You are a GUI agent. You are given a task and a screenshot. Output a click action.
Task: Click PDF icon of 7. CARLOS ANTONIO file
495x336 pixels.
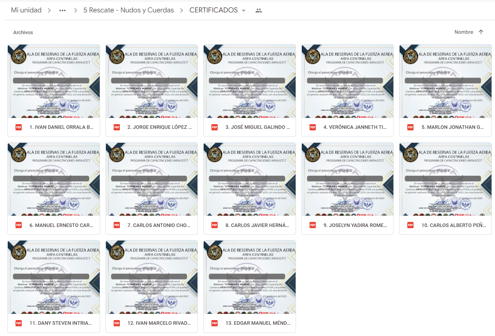pyautogui.click(x=117, y=225)
